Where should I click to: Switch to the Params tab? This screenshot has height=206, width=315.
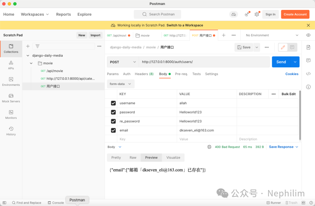113,74
